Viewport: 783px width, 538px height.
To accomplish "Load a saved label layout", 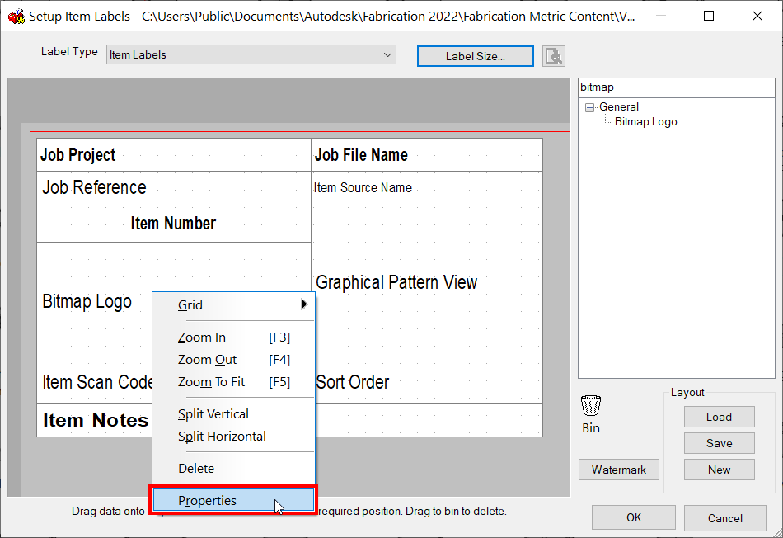I will pos(718,417).
